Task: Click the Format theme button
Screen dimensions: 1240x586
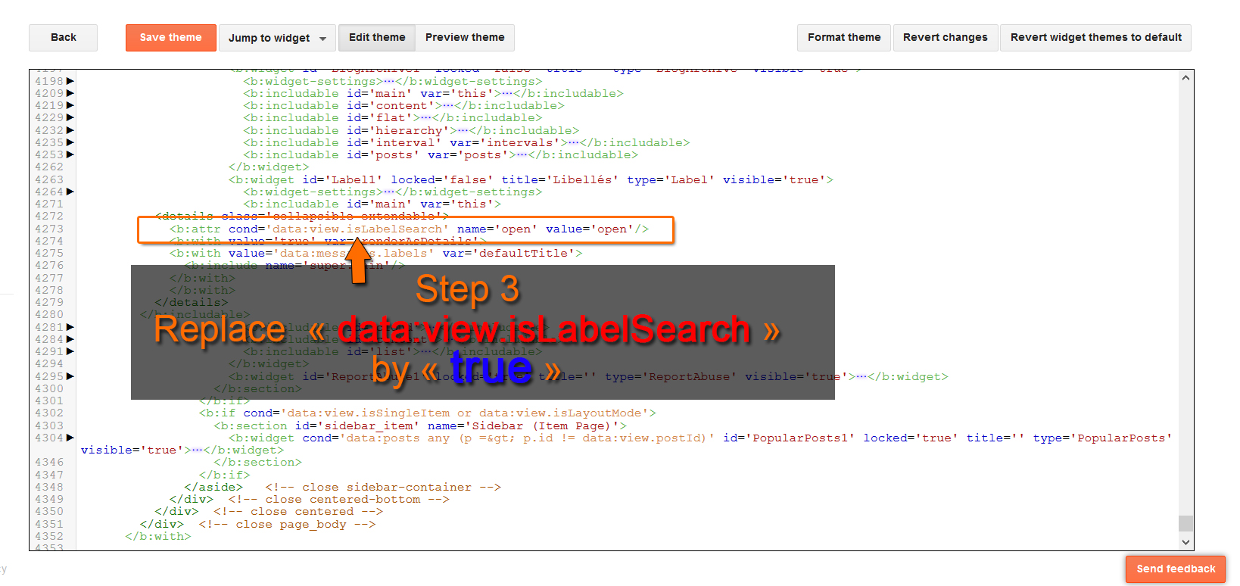Action: click(844, 37)
